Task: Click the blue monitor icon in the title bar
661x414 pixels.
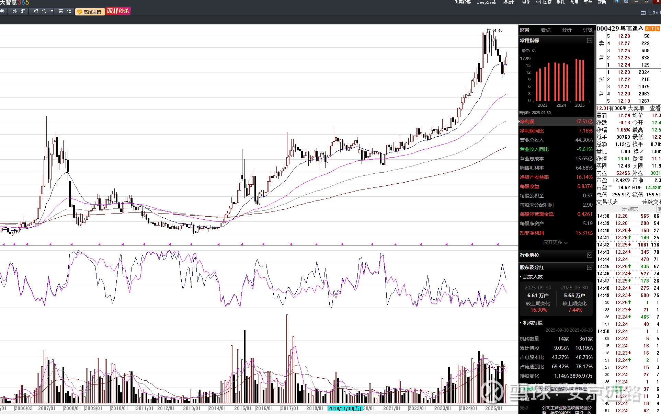Action: tap(617, 2)
